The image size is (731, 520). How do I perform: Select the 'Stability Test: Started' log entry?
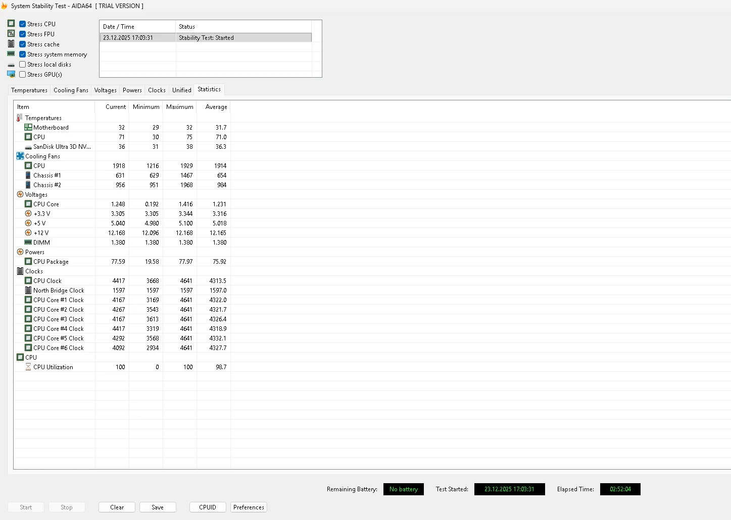click(206, 38)
